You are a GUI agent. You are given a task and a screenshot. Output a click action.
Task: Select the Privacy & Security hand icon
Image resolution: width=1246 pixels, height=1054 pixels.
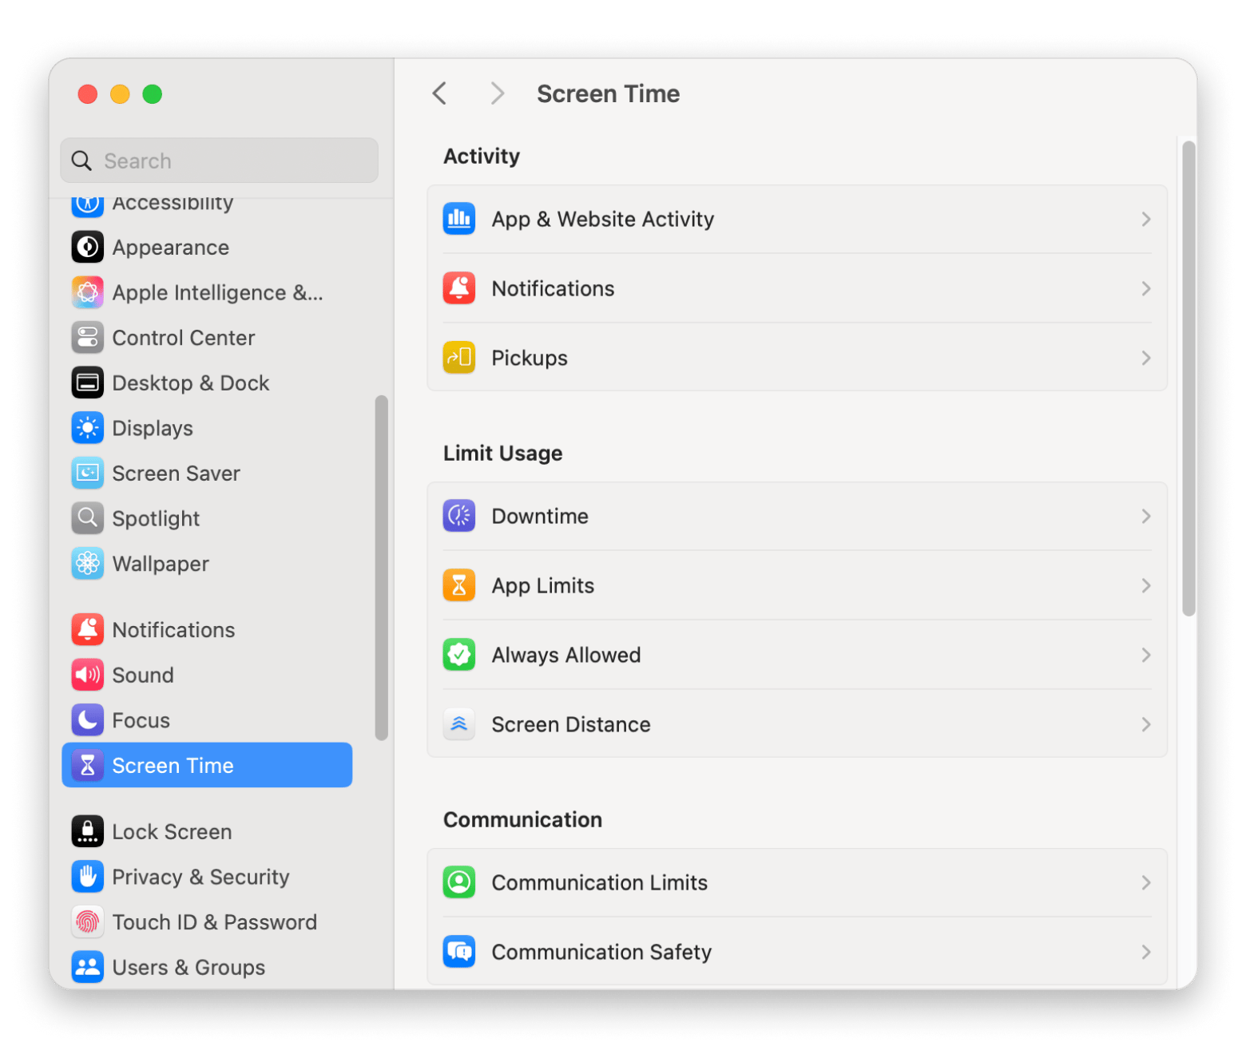click(88, 877)
